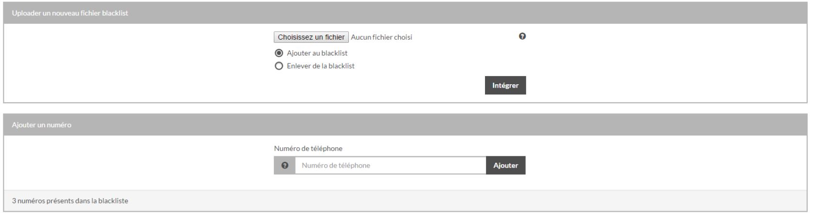Click the 'Aucun fichier choisi' text

(381, 37)
